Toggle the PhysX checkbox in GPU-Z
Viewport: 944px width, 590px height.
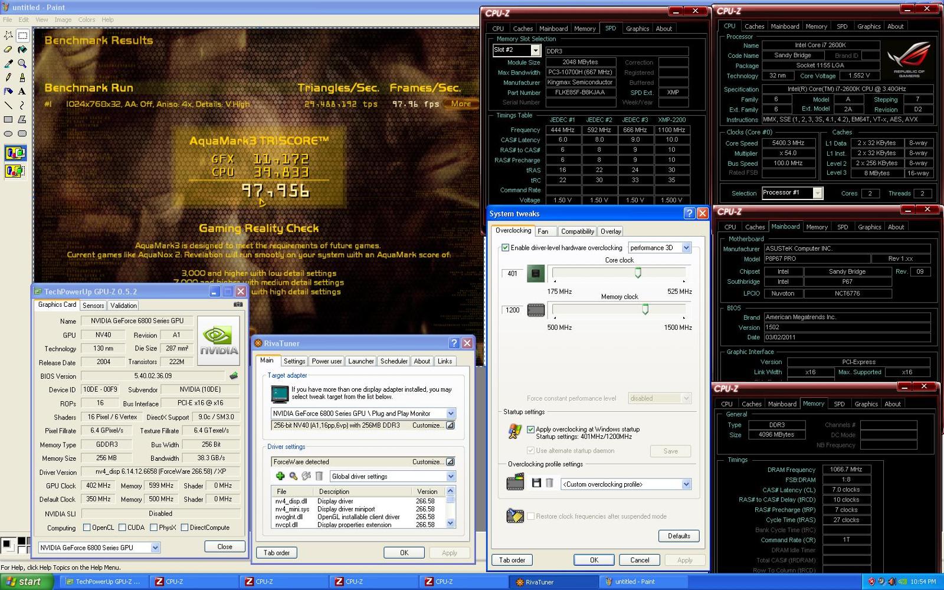(153, 527)
